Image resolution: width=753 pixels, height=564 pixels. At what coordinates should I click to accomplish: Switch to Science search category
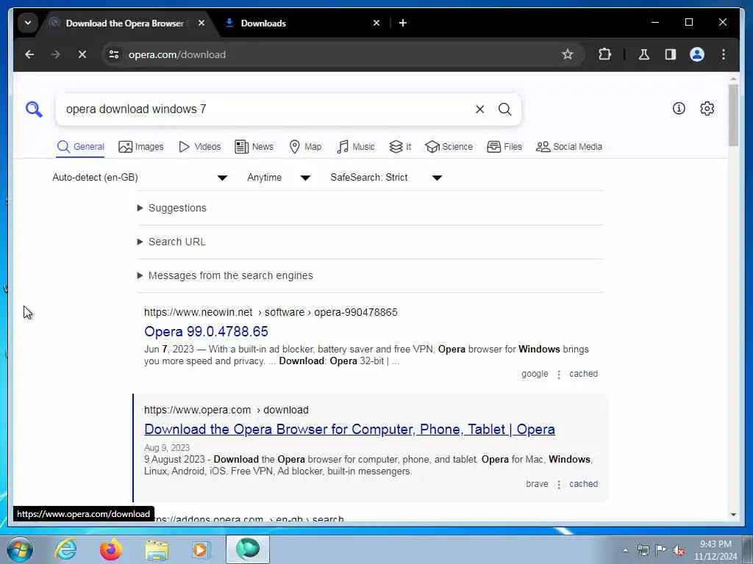[449, 147]
